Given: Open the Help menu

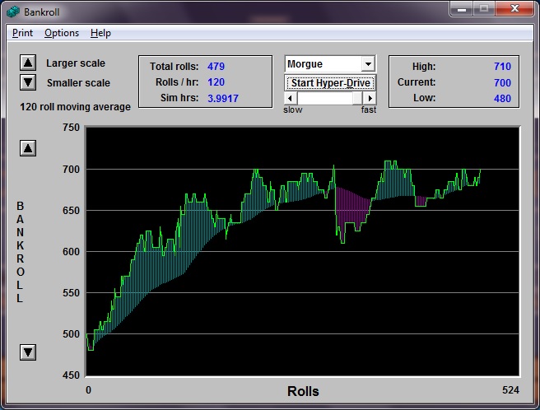Looking at the screenshot, I should 100,33.
